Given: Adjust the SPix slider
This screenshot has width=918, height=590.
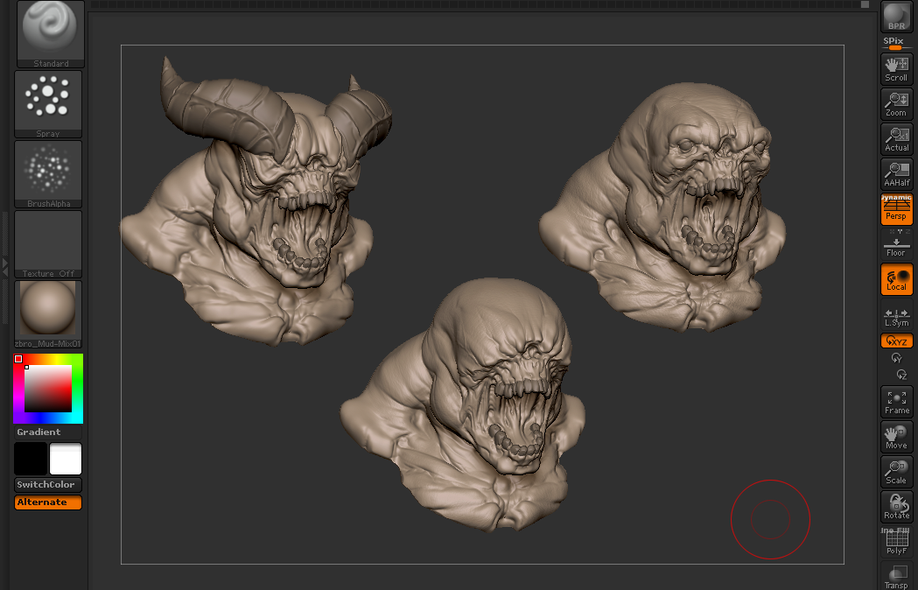Looking at the screenshot, I should click(896, 44).
